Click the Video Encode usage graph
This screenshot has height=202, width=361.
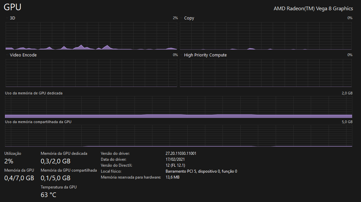(x=91, y=73)
